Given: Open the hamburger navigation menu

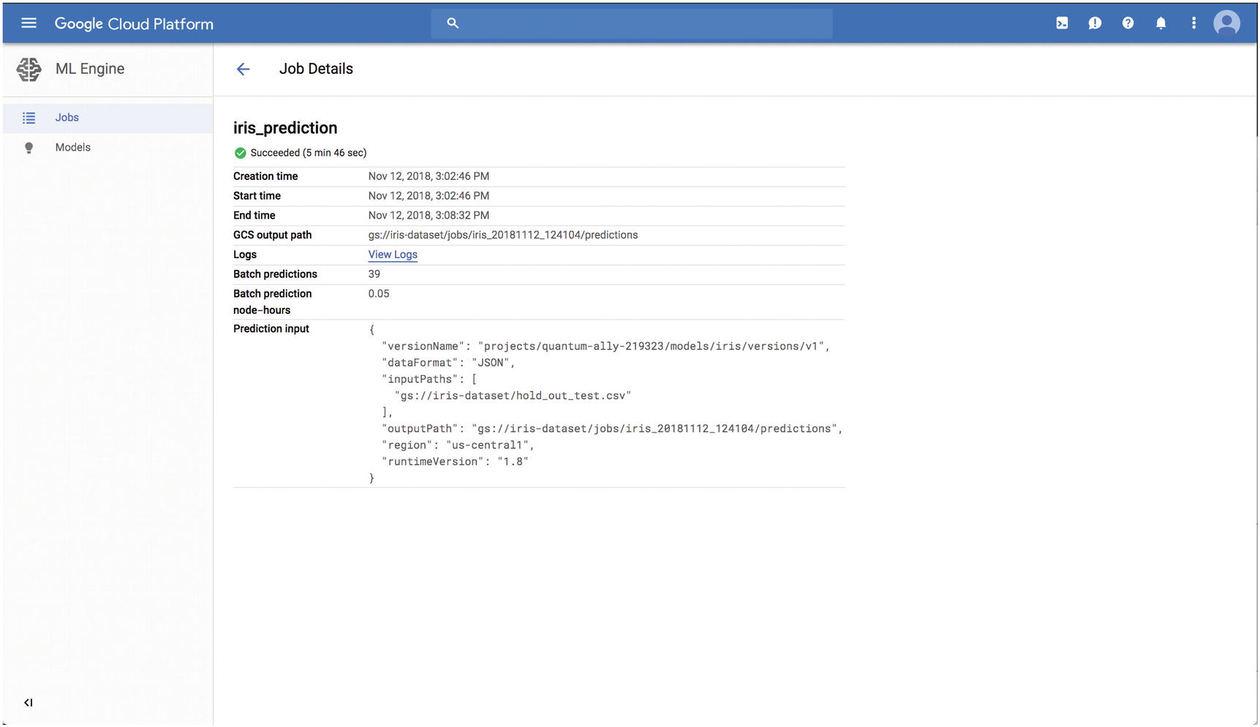Looking at the screenshot, I should click(x=29, y=23).
